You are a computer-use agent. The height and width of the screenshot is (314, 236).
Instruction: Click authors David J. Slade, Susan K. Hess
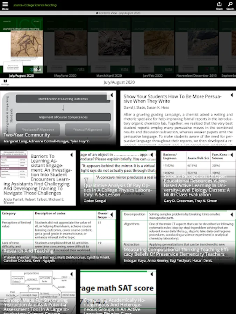click(146, 107)
